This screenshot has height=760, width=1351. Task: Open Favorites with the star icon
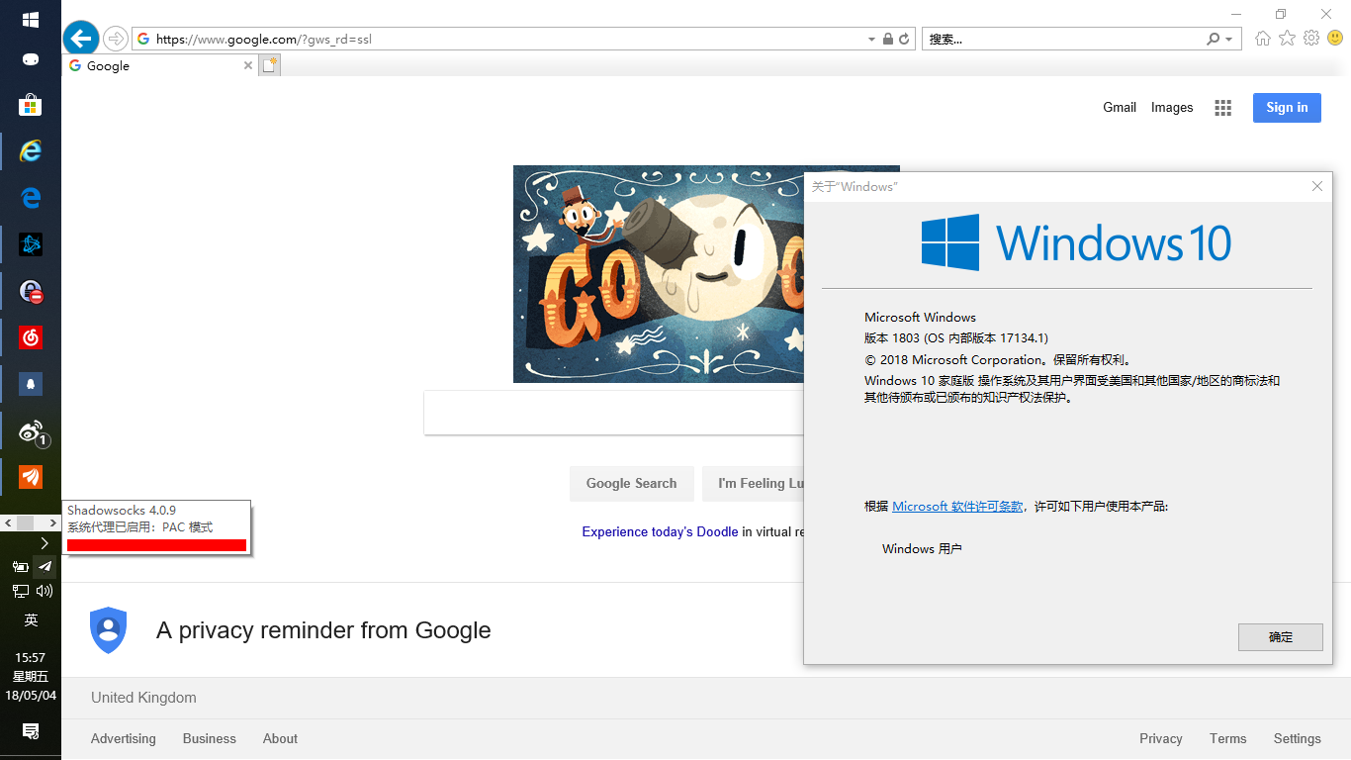[x=1287, y=38]
